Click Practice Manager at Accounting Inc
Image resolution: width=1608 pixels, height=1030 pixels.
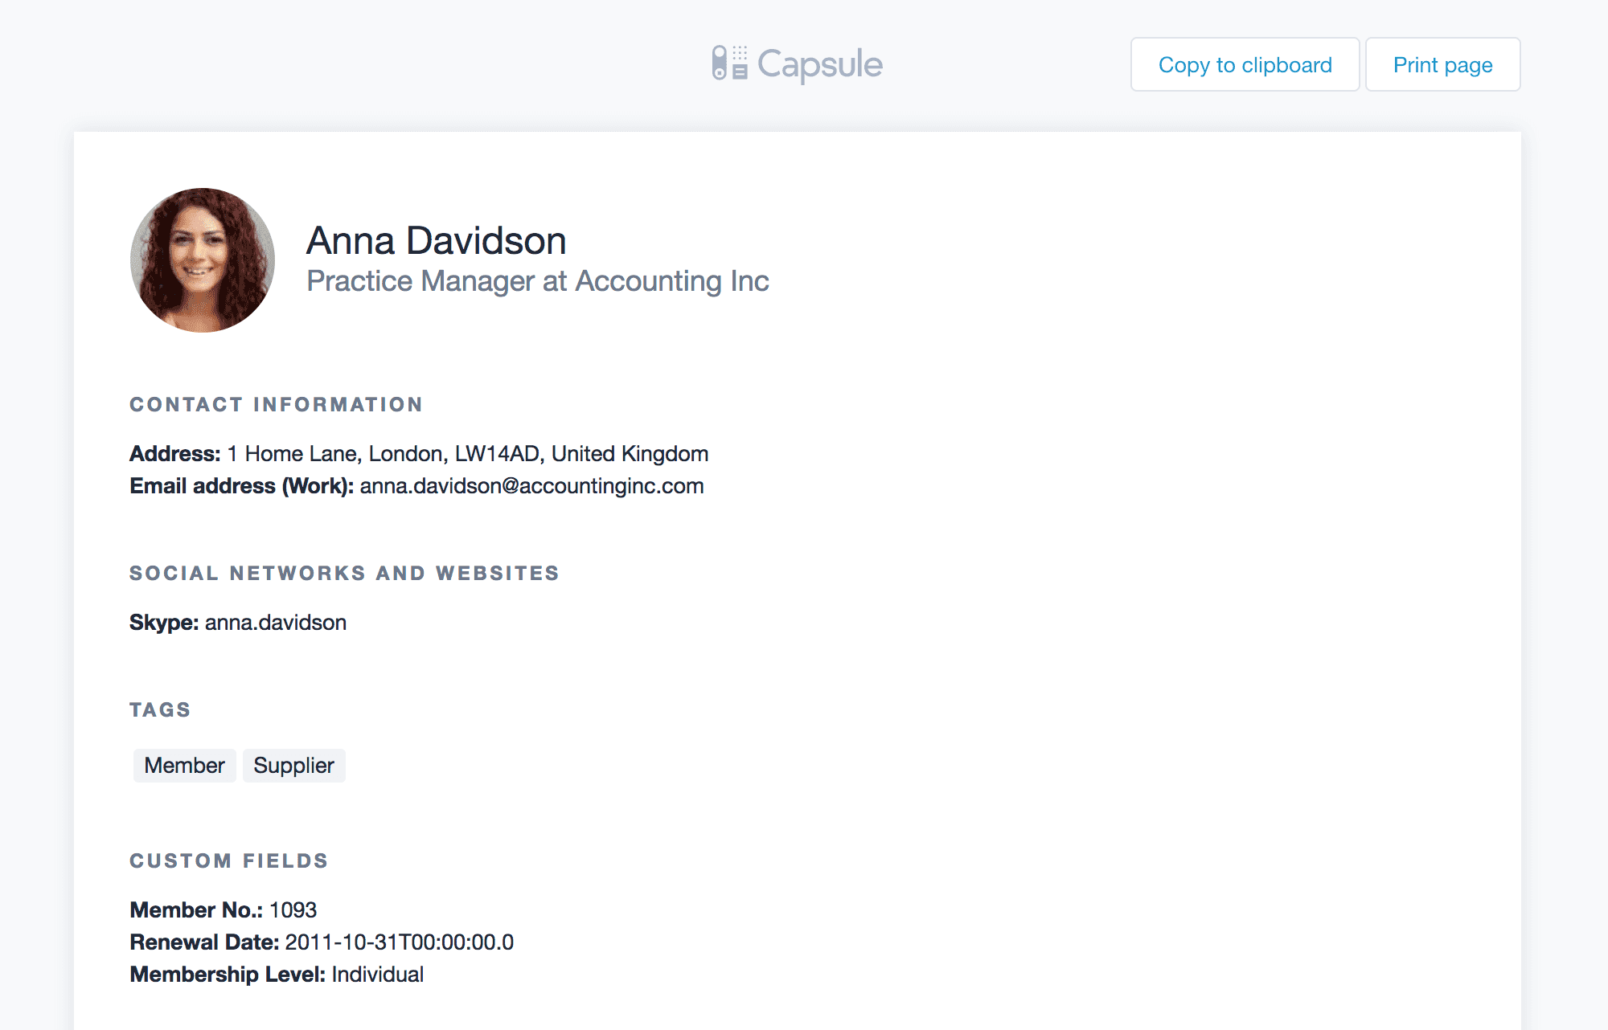(538, 281)
